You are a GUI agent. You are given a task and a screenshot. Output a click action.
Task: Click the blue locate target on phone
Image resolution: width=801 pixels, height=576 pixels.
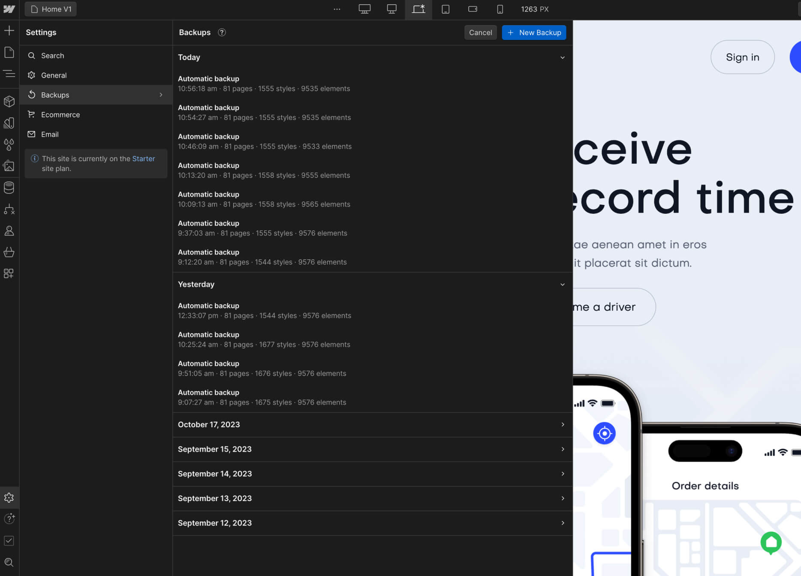[604, 433]
